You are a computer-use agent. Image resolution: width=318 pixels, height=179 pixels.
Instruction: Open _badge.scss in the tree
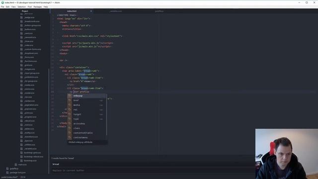[29, 17]
